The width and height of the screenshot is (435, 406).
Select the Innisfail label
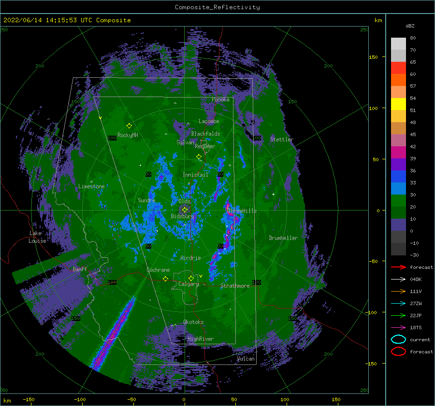(x=195, y=175)
